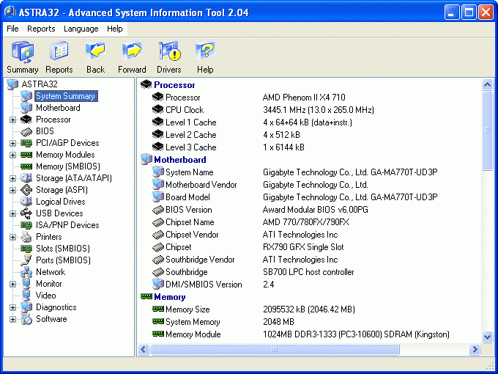Open the Reports toolbar icon
498x374 pixels.
click(59, 52)
